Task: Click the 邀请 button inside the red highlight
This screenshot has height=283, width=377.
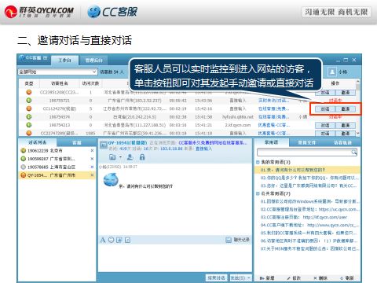Action: [x=346, y=108]
